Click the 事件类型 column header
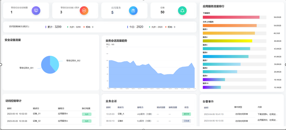The height and width of the screenshot is (130, 286). pyautogui.click(x=238, y=107)
